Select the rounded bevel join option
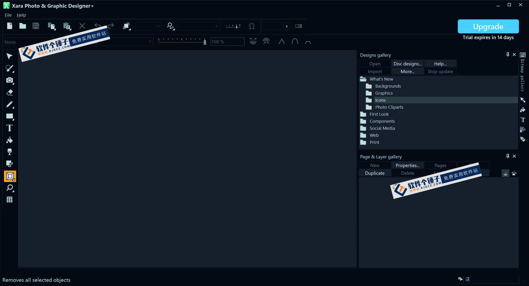 tap(295, 42)
